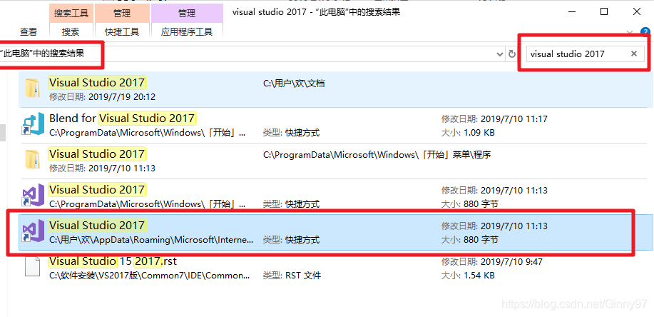Click the 修改日期: 2019/7/10 11:17 entry
The width and height of the screenshot is (654, 317).
pos(494,119)
